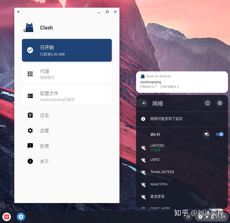Click the 拼 input method indicator
The height and width of the screenshot is (223, 230).
[x=188, y=217]
